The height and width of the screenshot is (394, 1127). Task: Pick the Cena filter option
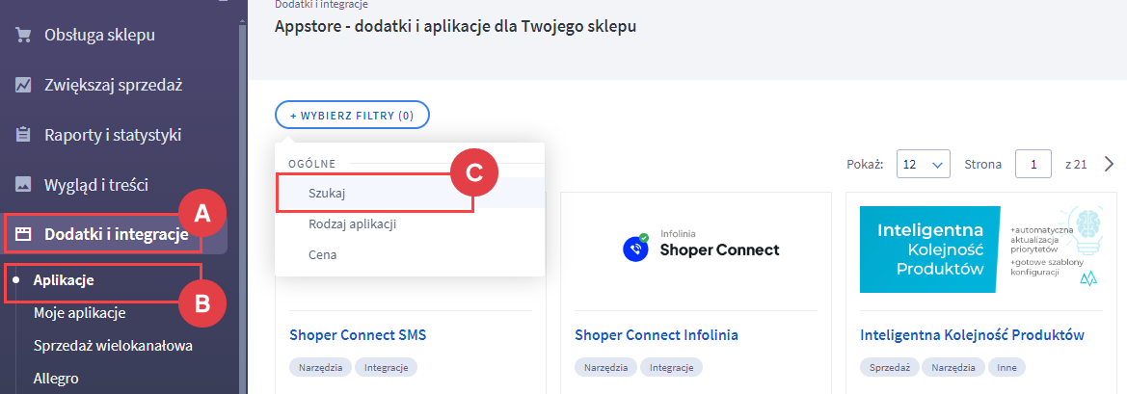(323, 255)
